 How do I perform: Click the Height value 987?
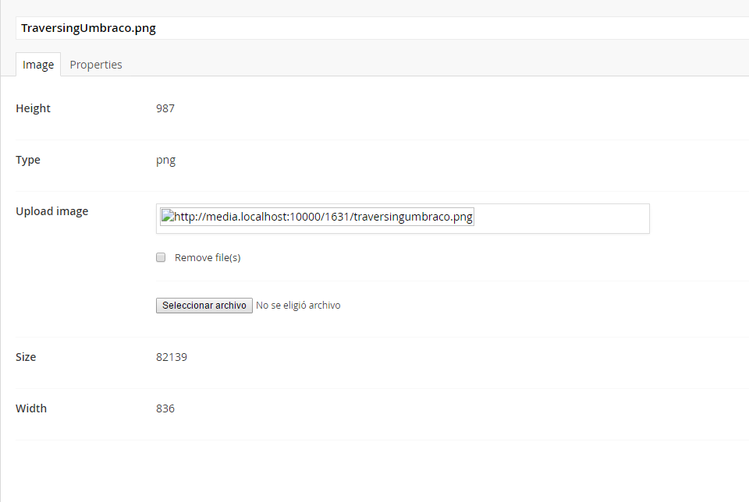(165, 108)
